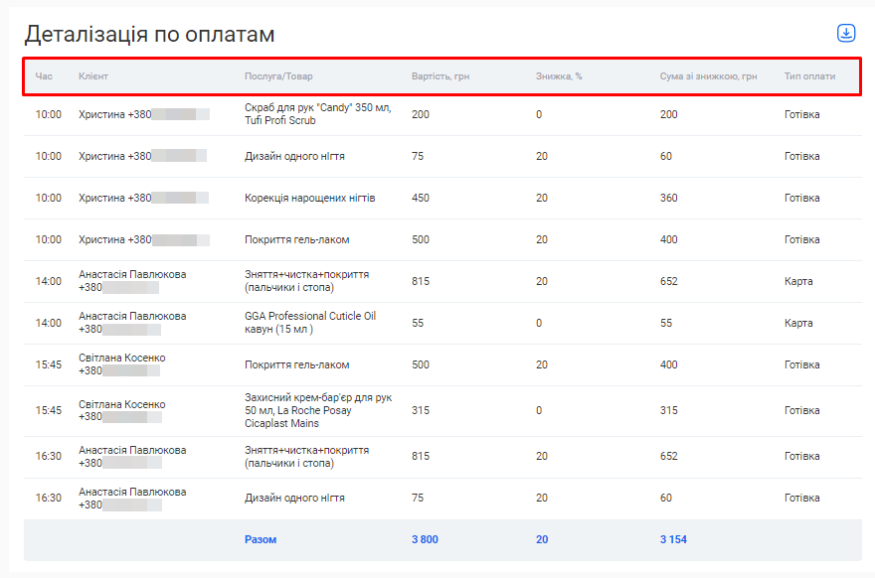Sort by the Час column header

coord(44,76)
